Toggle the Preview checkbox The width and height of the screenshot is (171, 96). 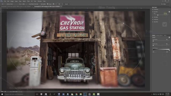48,4
